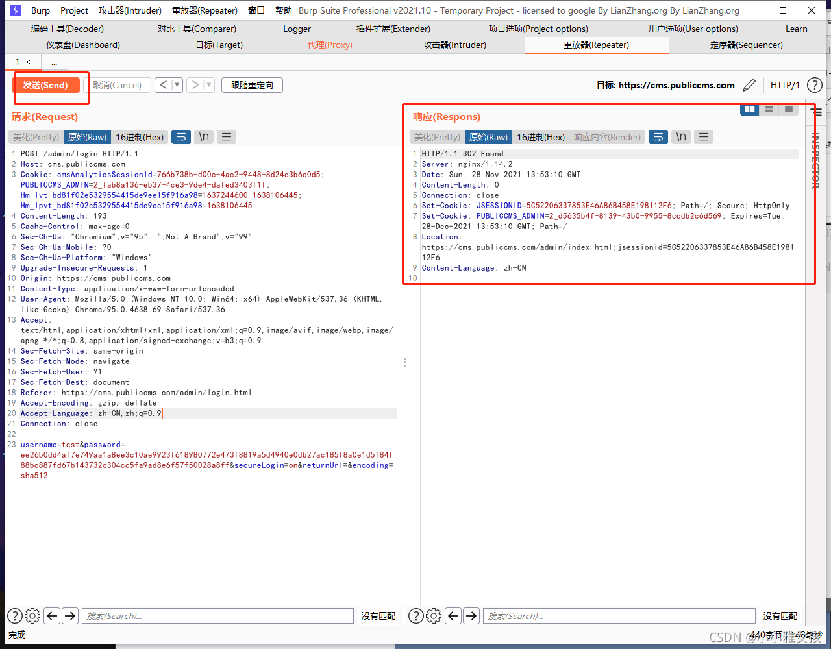Open the Burp menu
Image resolution: width=831 pixels, height=649 pixels.
coord(40,10)
